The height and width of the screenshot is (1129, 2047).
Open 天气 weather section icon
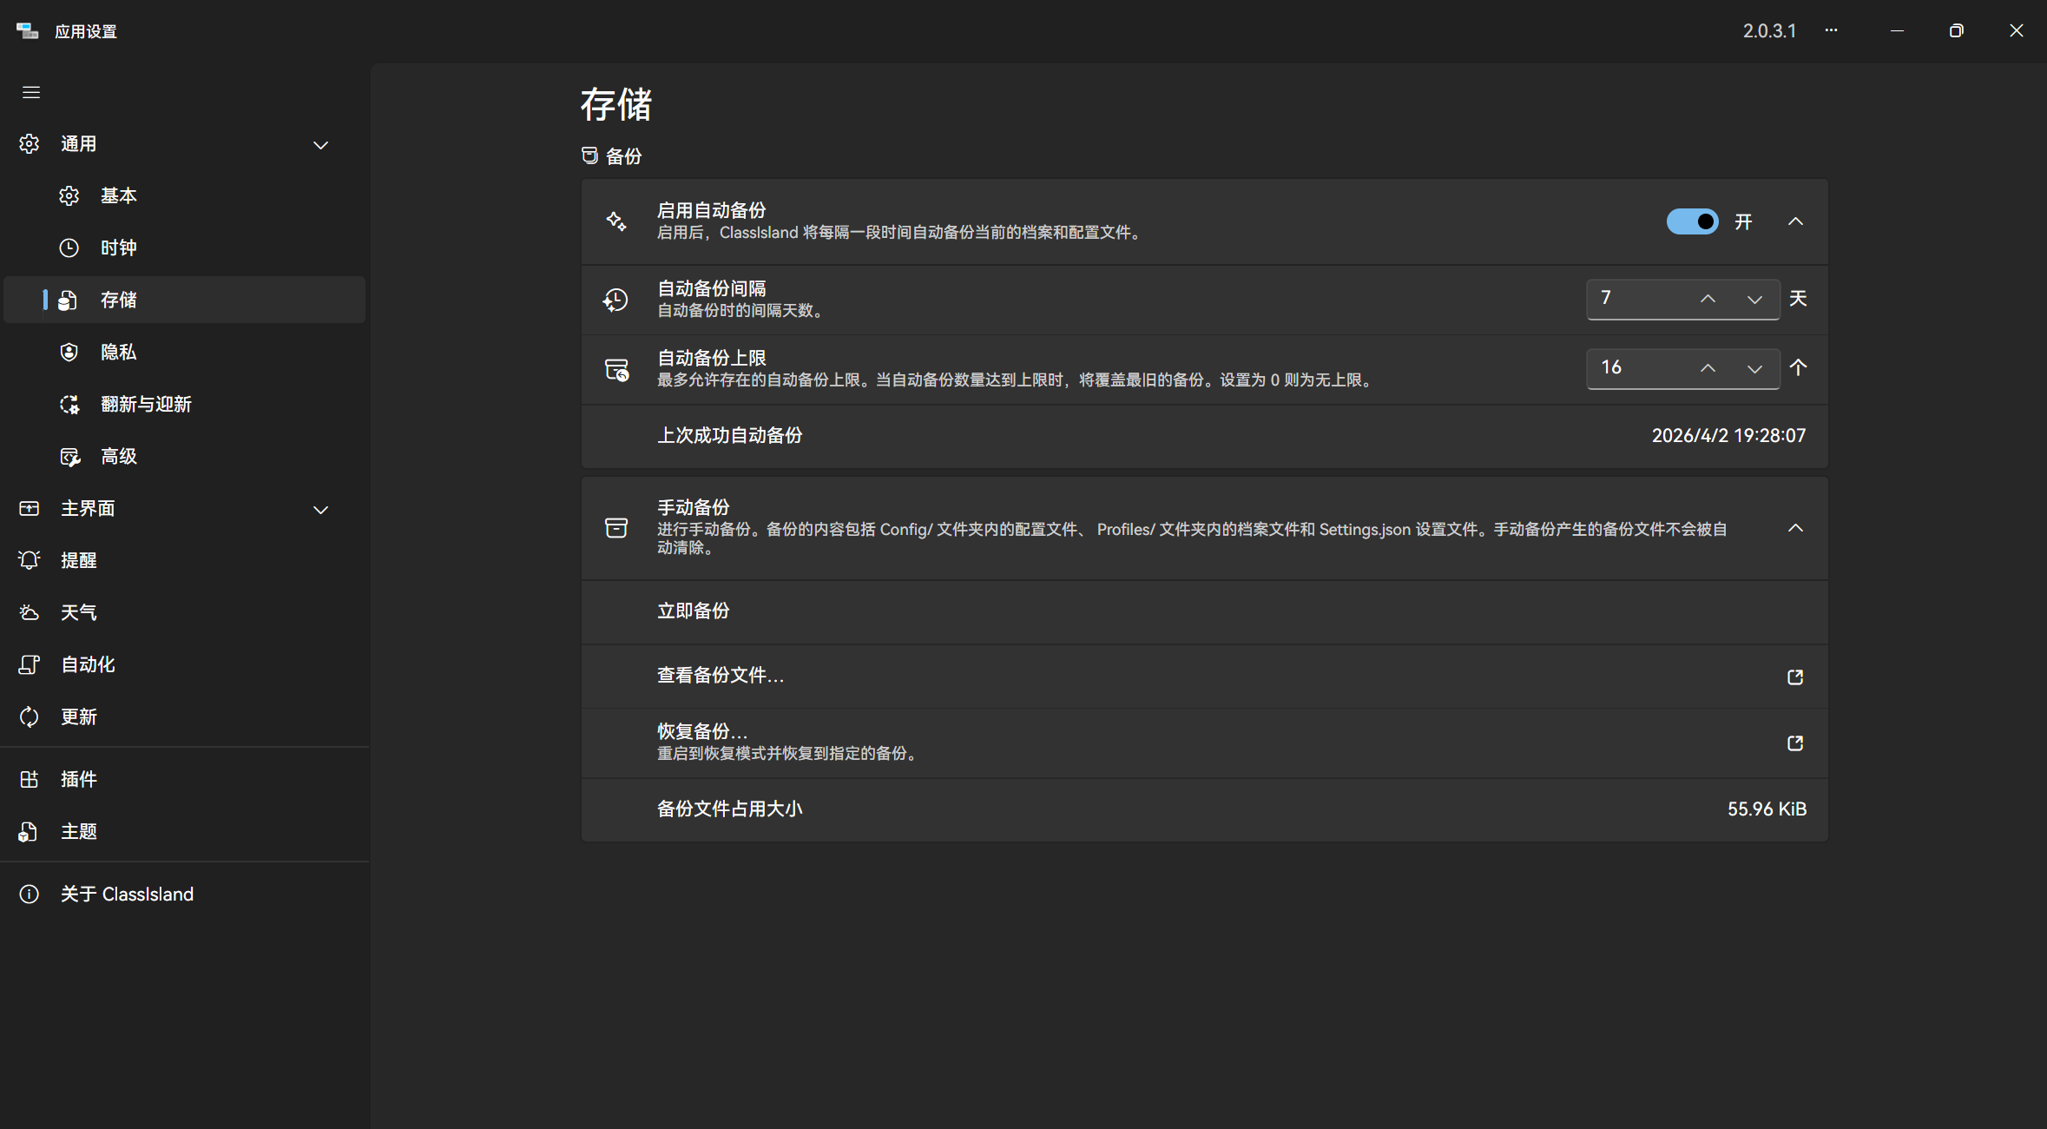coord(30,612)
